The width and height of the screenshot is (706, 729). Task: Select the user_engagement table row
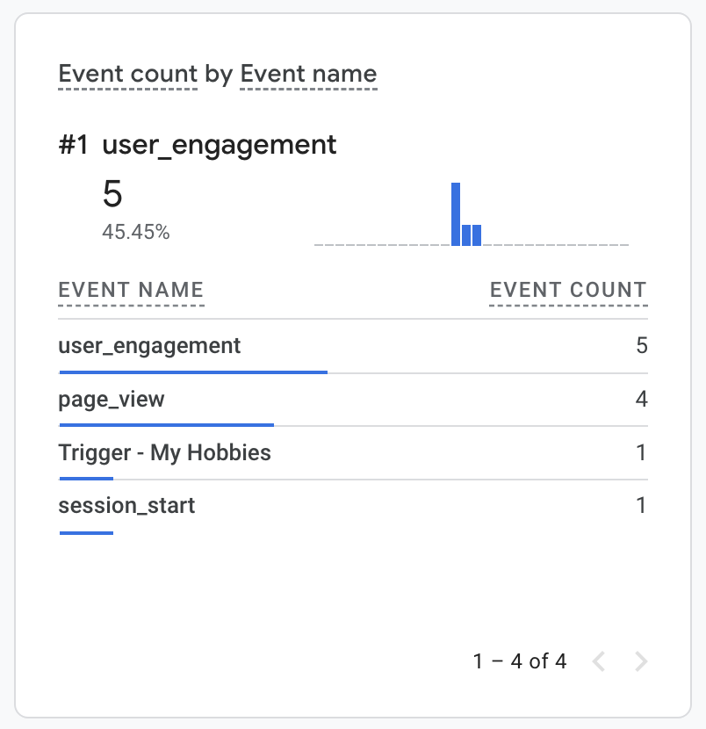[x=353, y=346]
